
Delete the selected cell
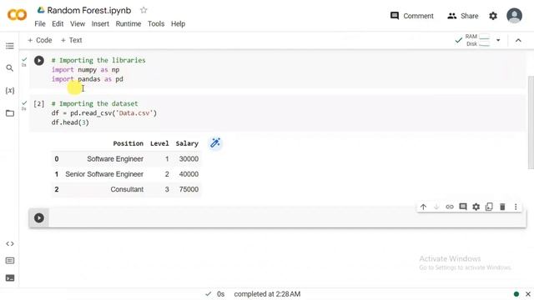[502, 207]
